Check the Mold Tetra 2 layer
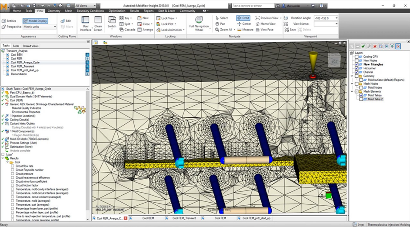410x227 pixels. coord(361,100)
